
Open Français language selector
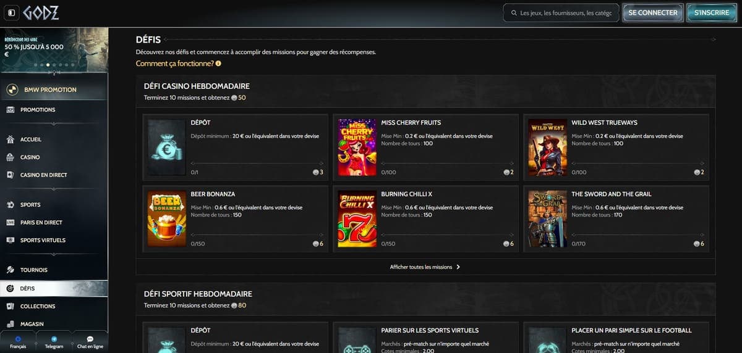[18, 343]
